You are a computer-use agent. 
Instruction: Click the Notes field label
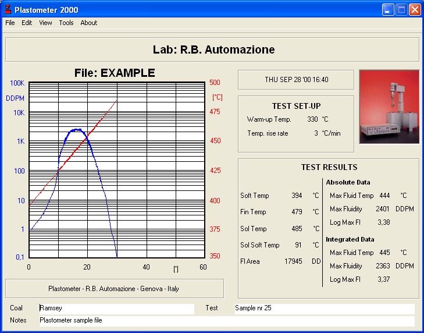point(18,320)
